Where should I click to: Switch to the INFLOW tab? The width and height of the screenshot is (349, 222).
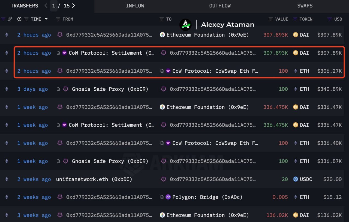point(135,6)
